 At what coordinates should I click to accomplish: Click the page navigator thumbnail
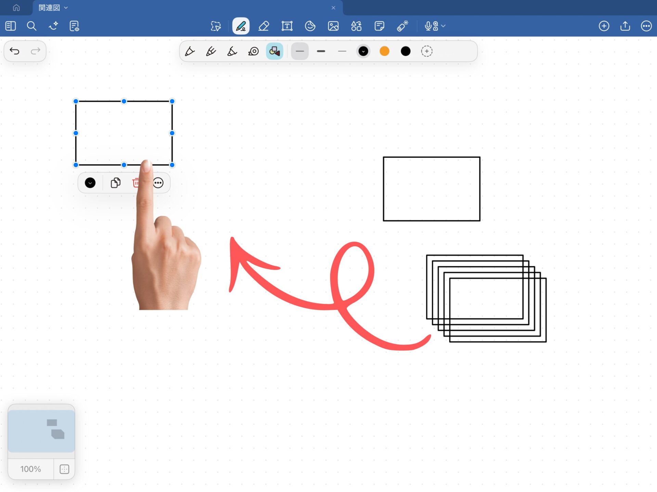tap(41, 431)
